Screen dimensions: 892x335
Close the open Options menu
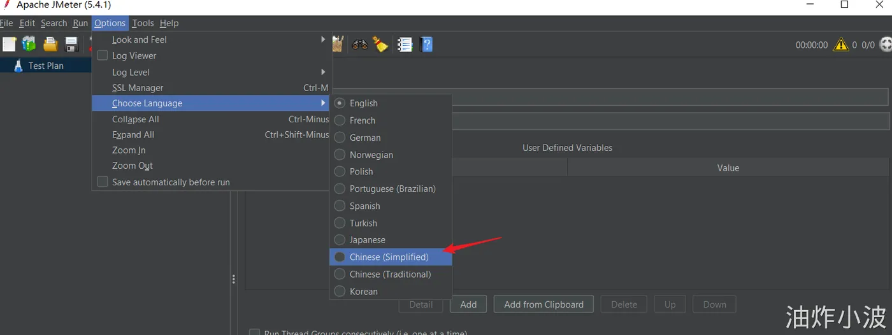point(110,23)
